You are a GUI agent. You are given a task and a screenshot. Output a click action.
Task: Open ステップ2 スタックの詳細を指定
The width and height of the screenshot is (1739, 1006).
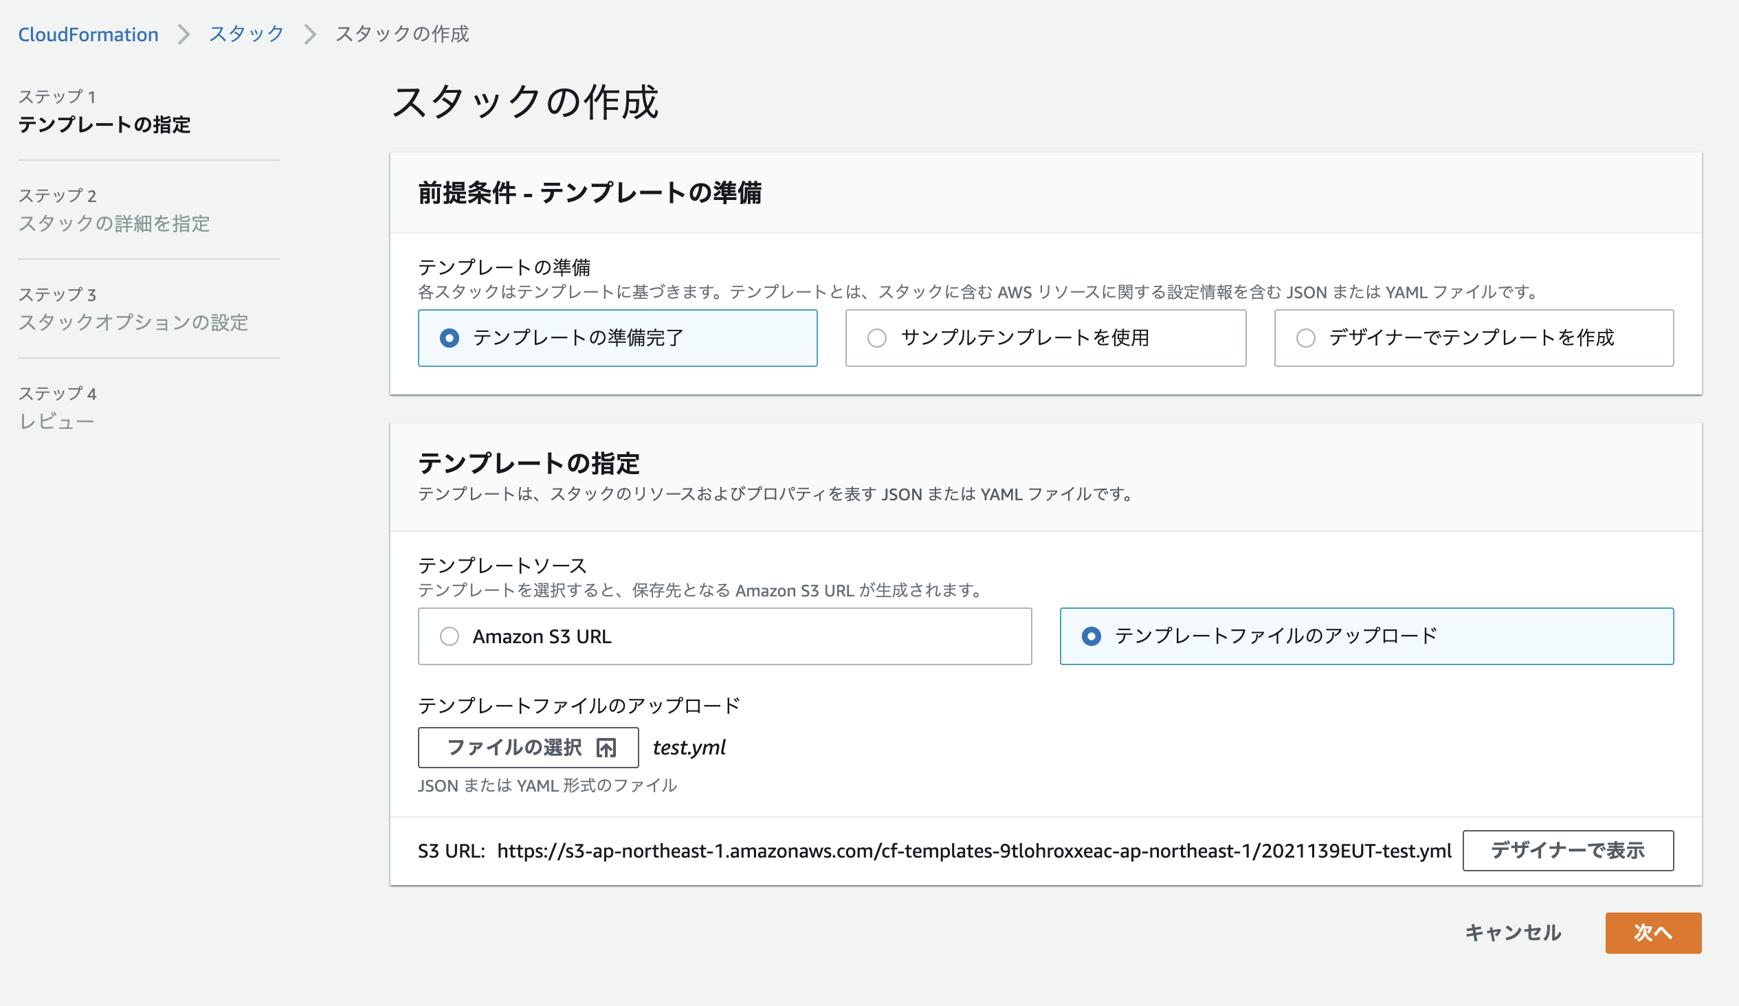tap(115, 224)
